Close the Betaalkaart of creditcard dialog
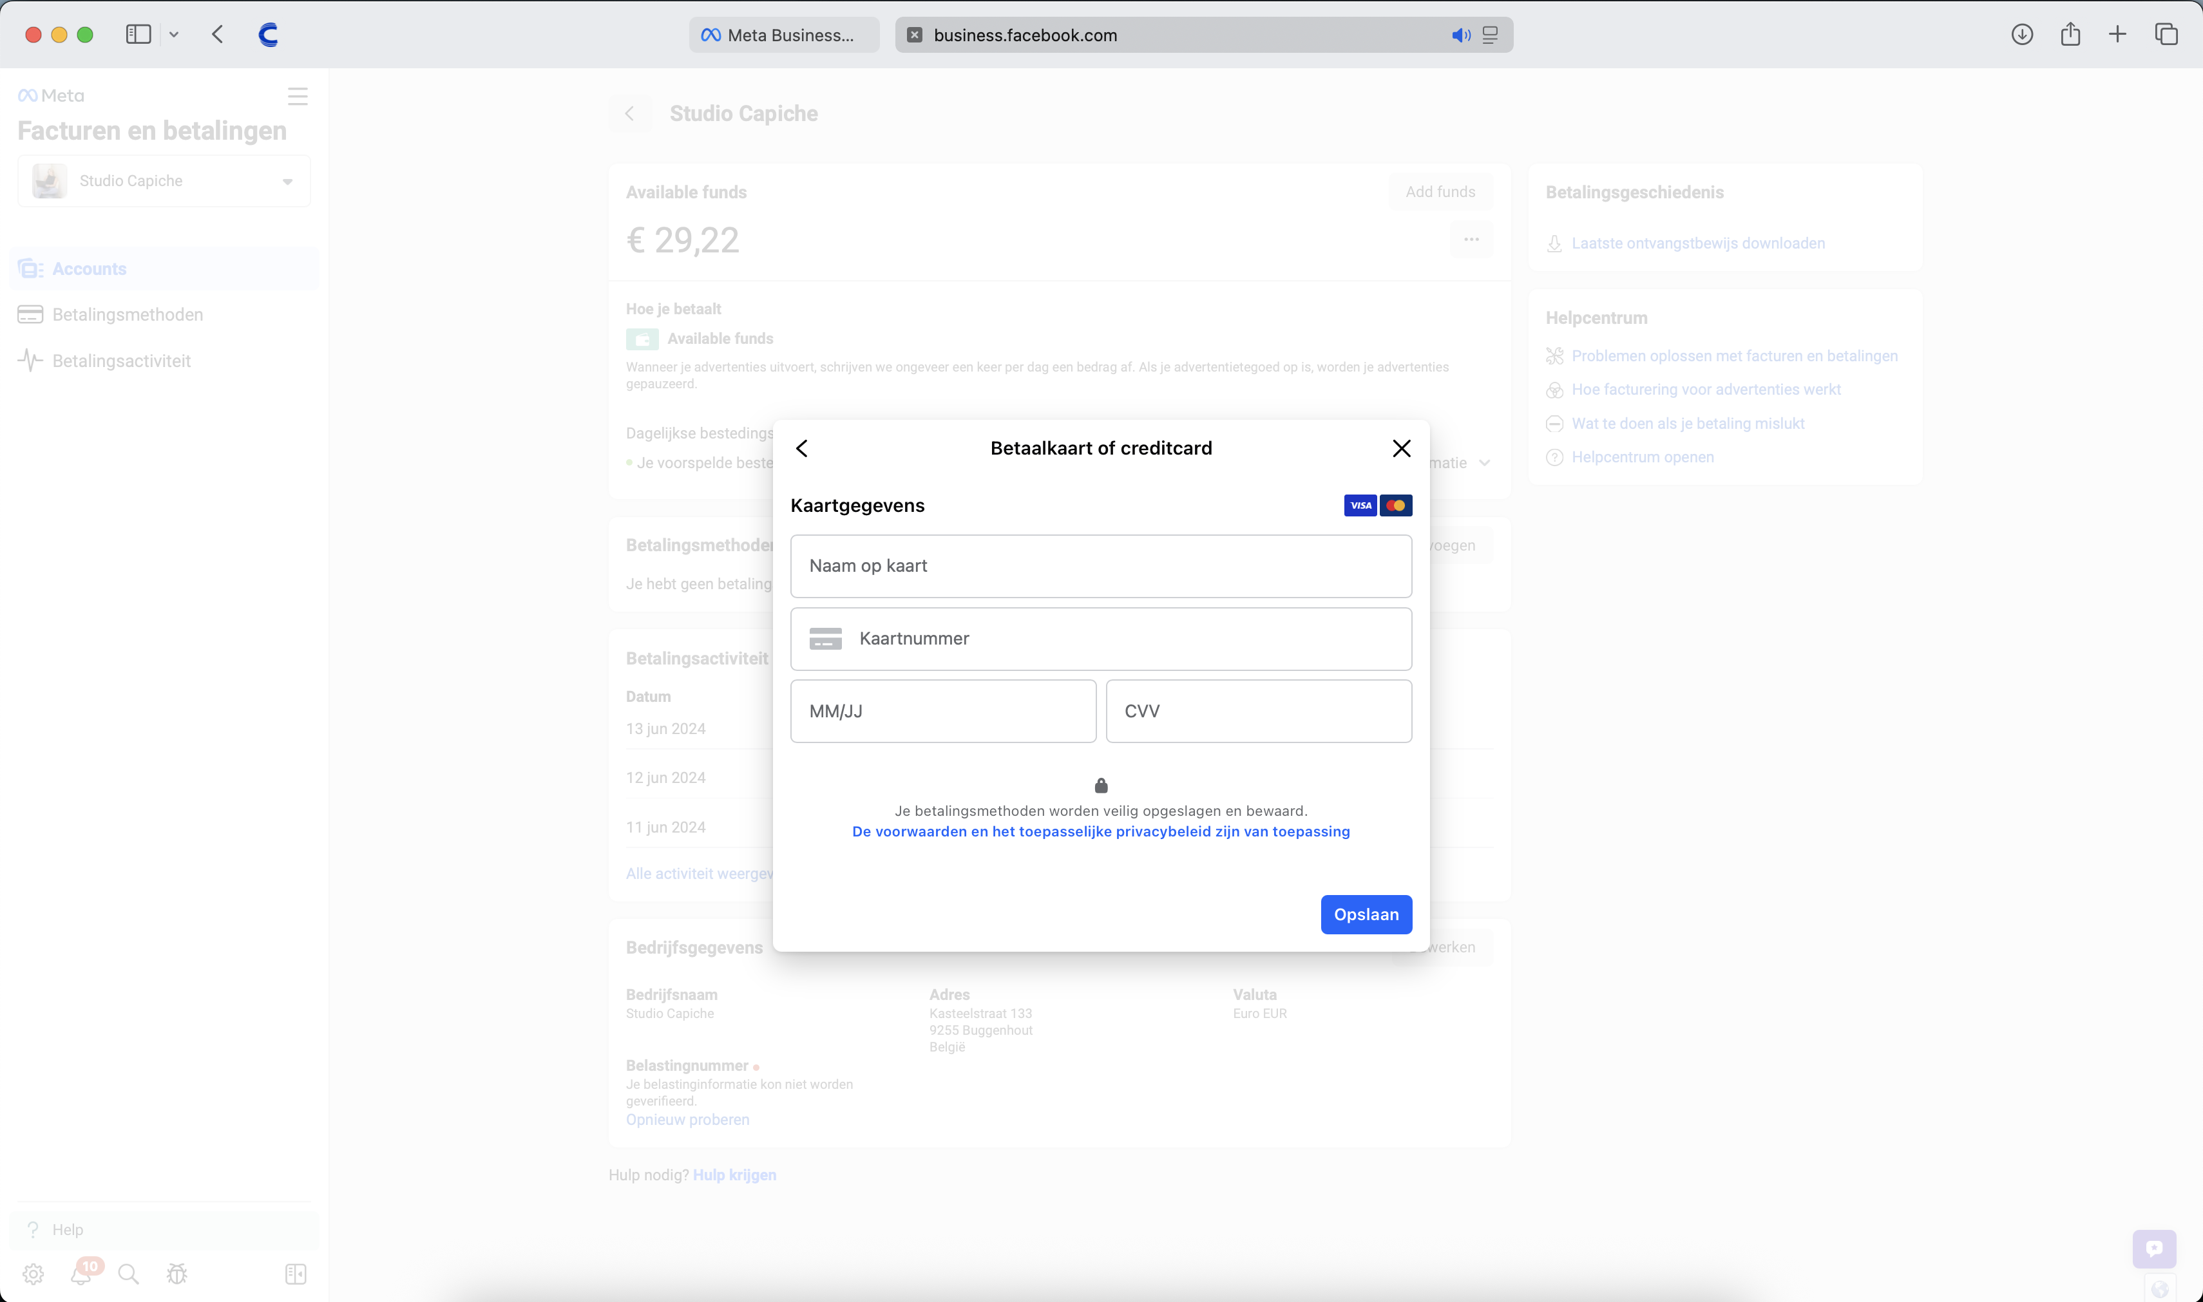This screenshot has height=1302, width=2203. click(x=1402, y=448)
